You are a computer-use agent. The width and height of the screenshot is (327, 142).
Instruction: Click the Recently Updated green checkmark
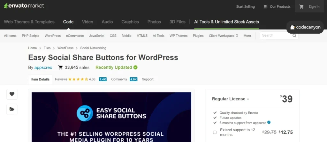click(135, 67)
